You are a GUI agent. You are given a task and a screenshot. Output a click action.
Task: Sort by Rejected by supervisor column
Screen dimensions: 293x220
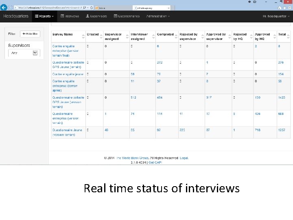(192, 37)
